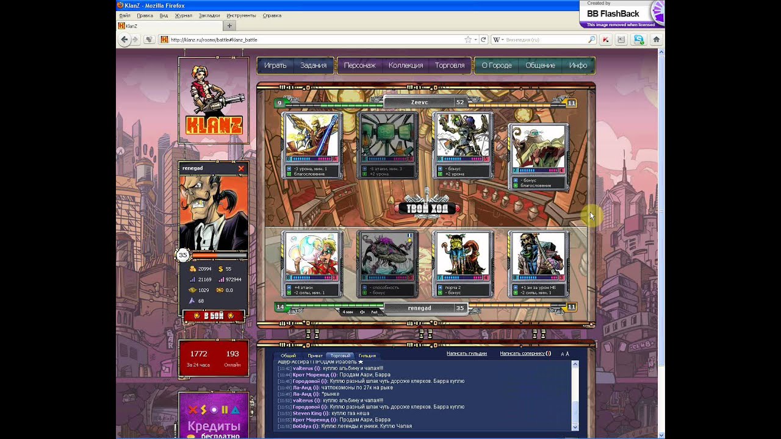Increase chat font size with large A
The height and width of the screenshot is (439, 781).
click(x=567, y=354)
